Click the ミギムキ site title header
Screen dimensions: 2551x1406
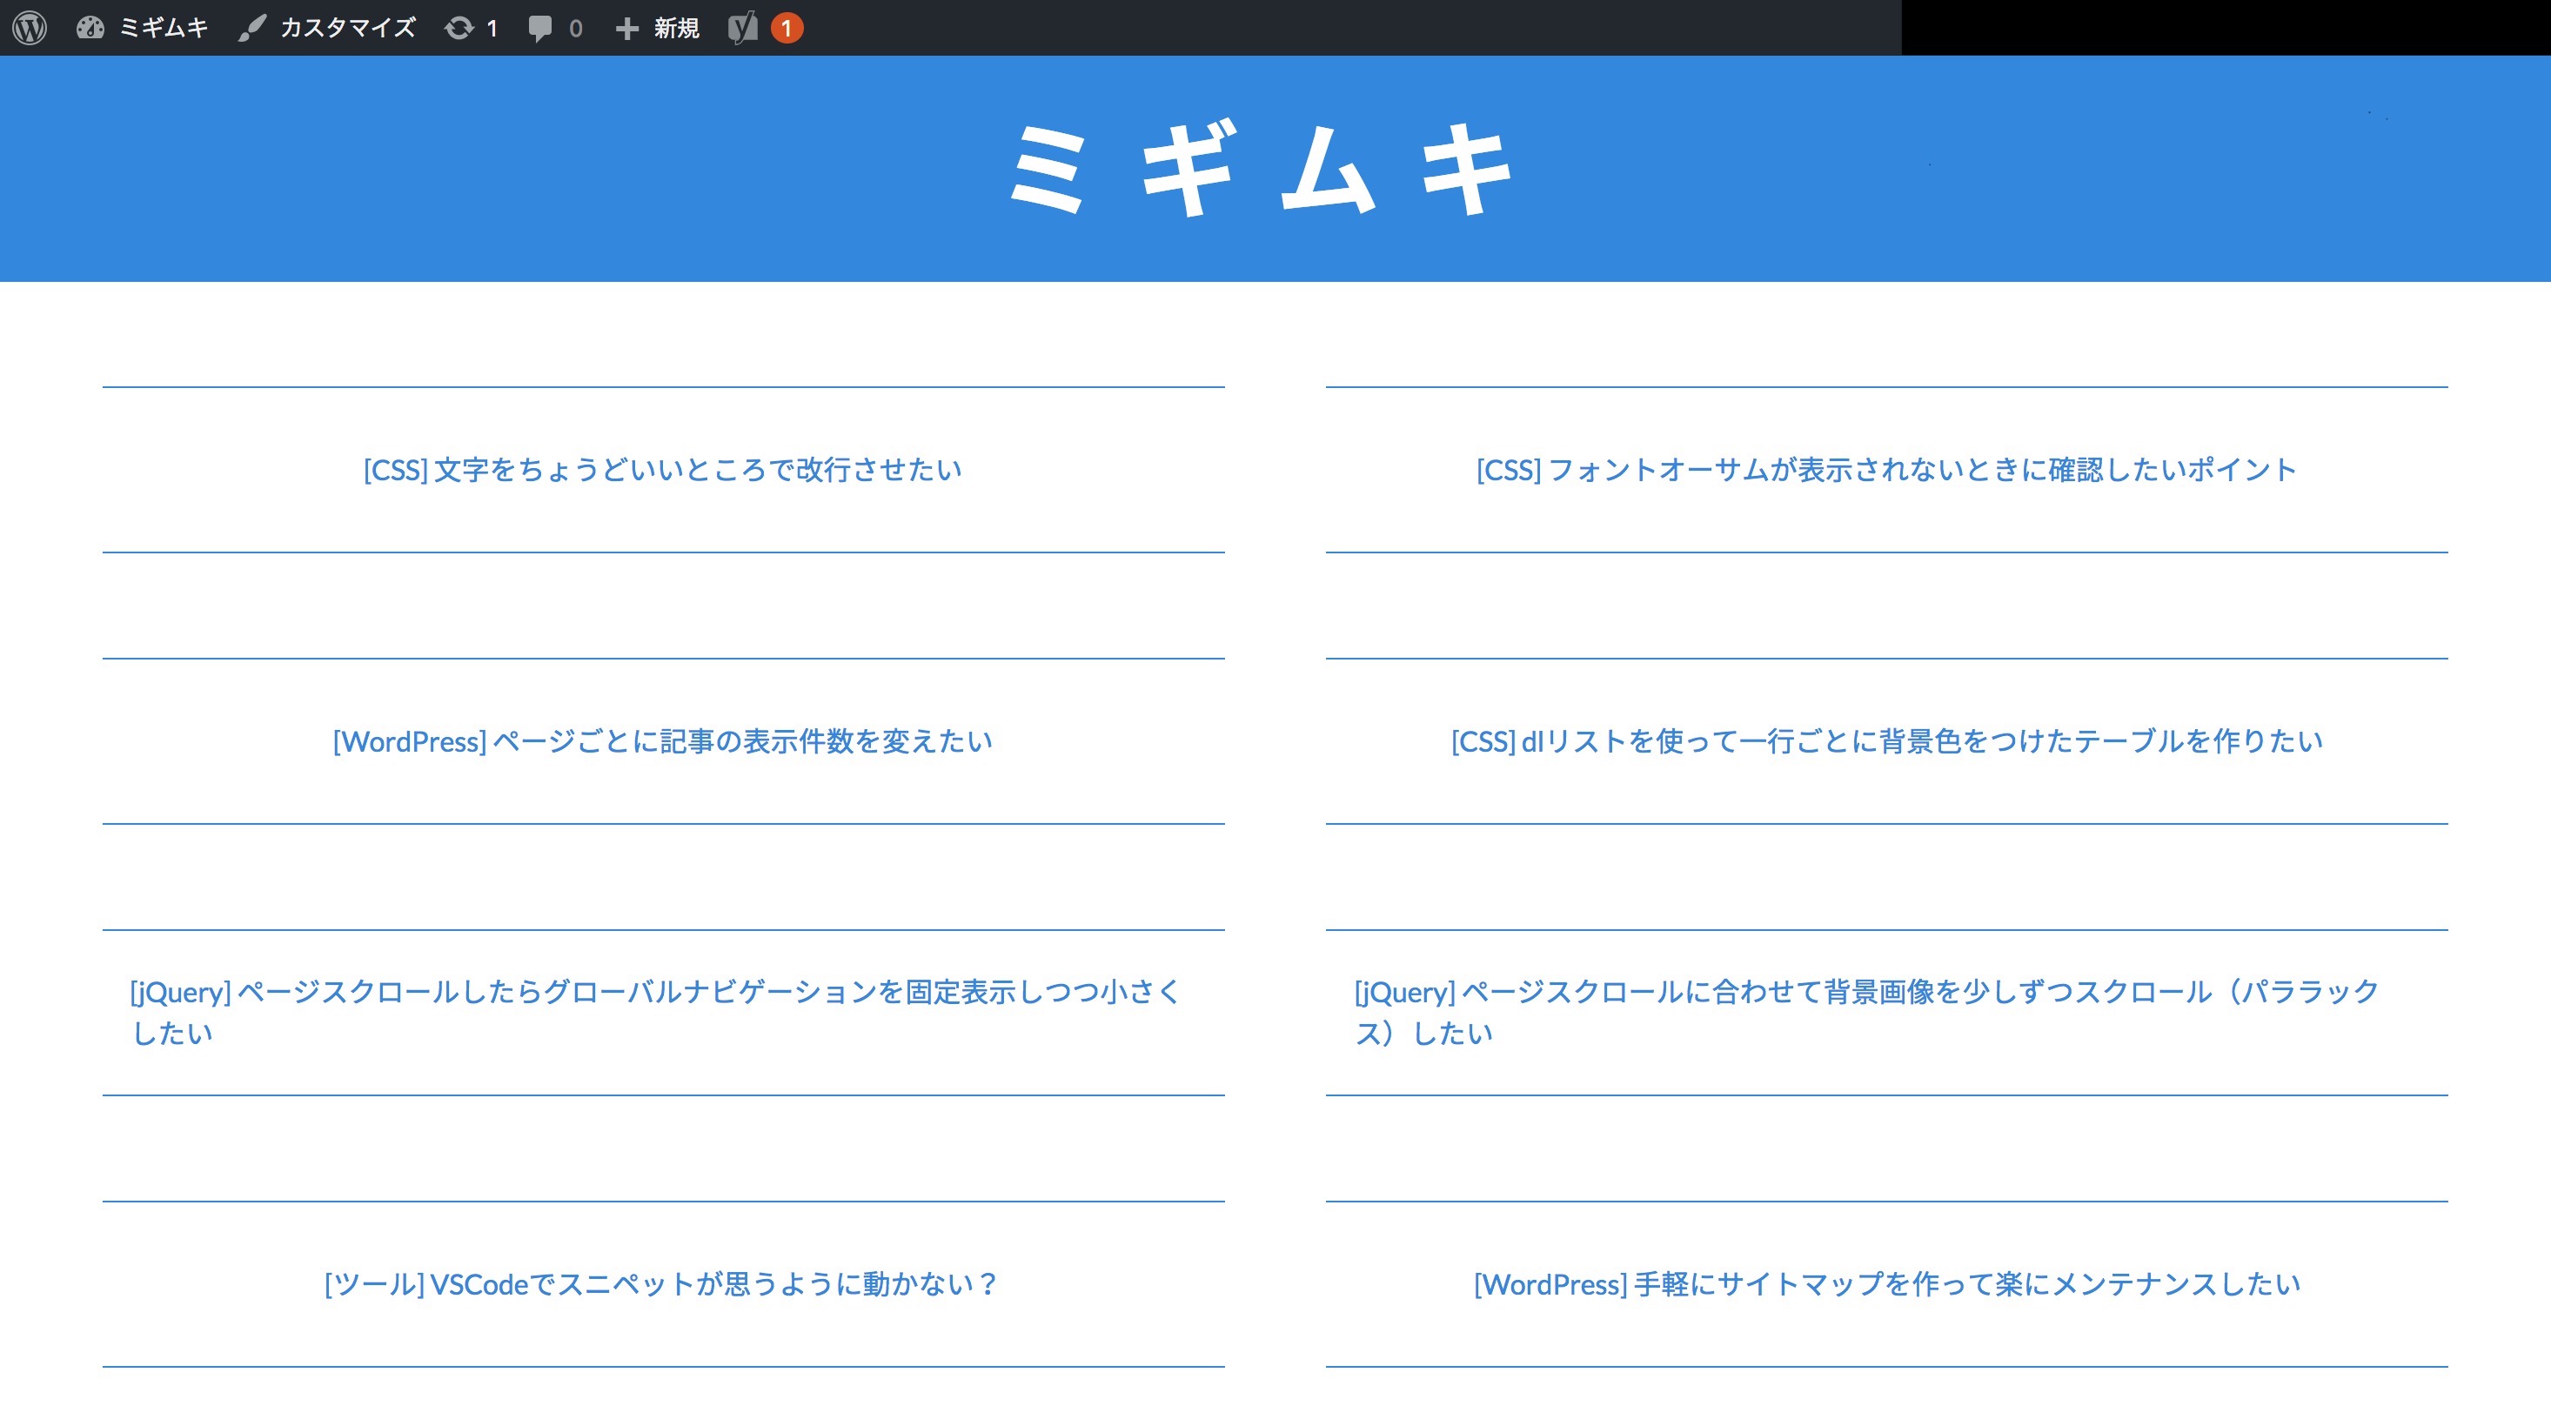point(1260,168)
